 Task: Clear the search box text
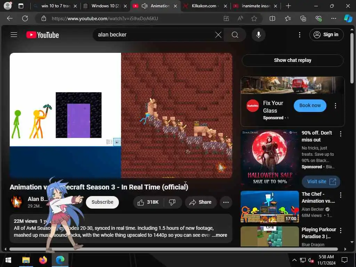218,35
